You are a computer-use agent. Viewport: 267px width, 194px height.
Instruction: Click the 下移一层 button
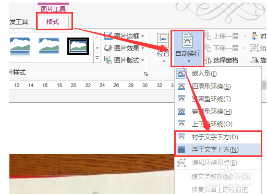pos(222,48)
